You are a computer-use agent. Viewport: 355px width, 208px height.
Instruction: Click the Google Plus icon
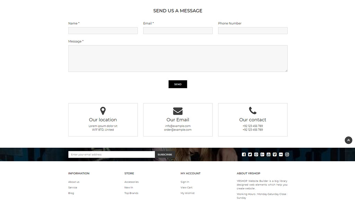tap(262, 155)
